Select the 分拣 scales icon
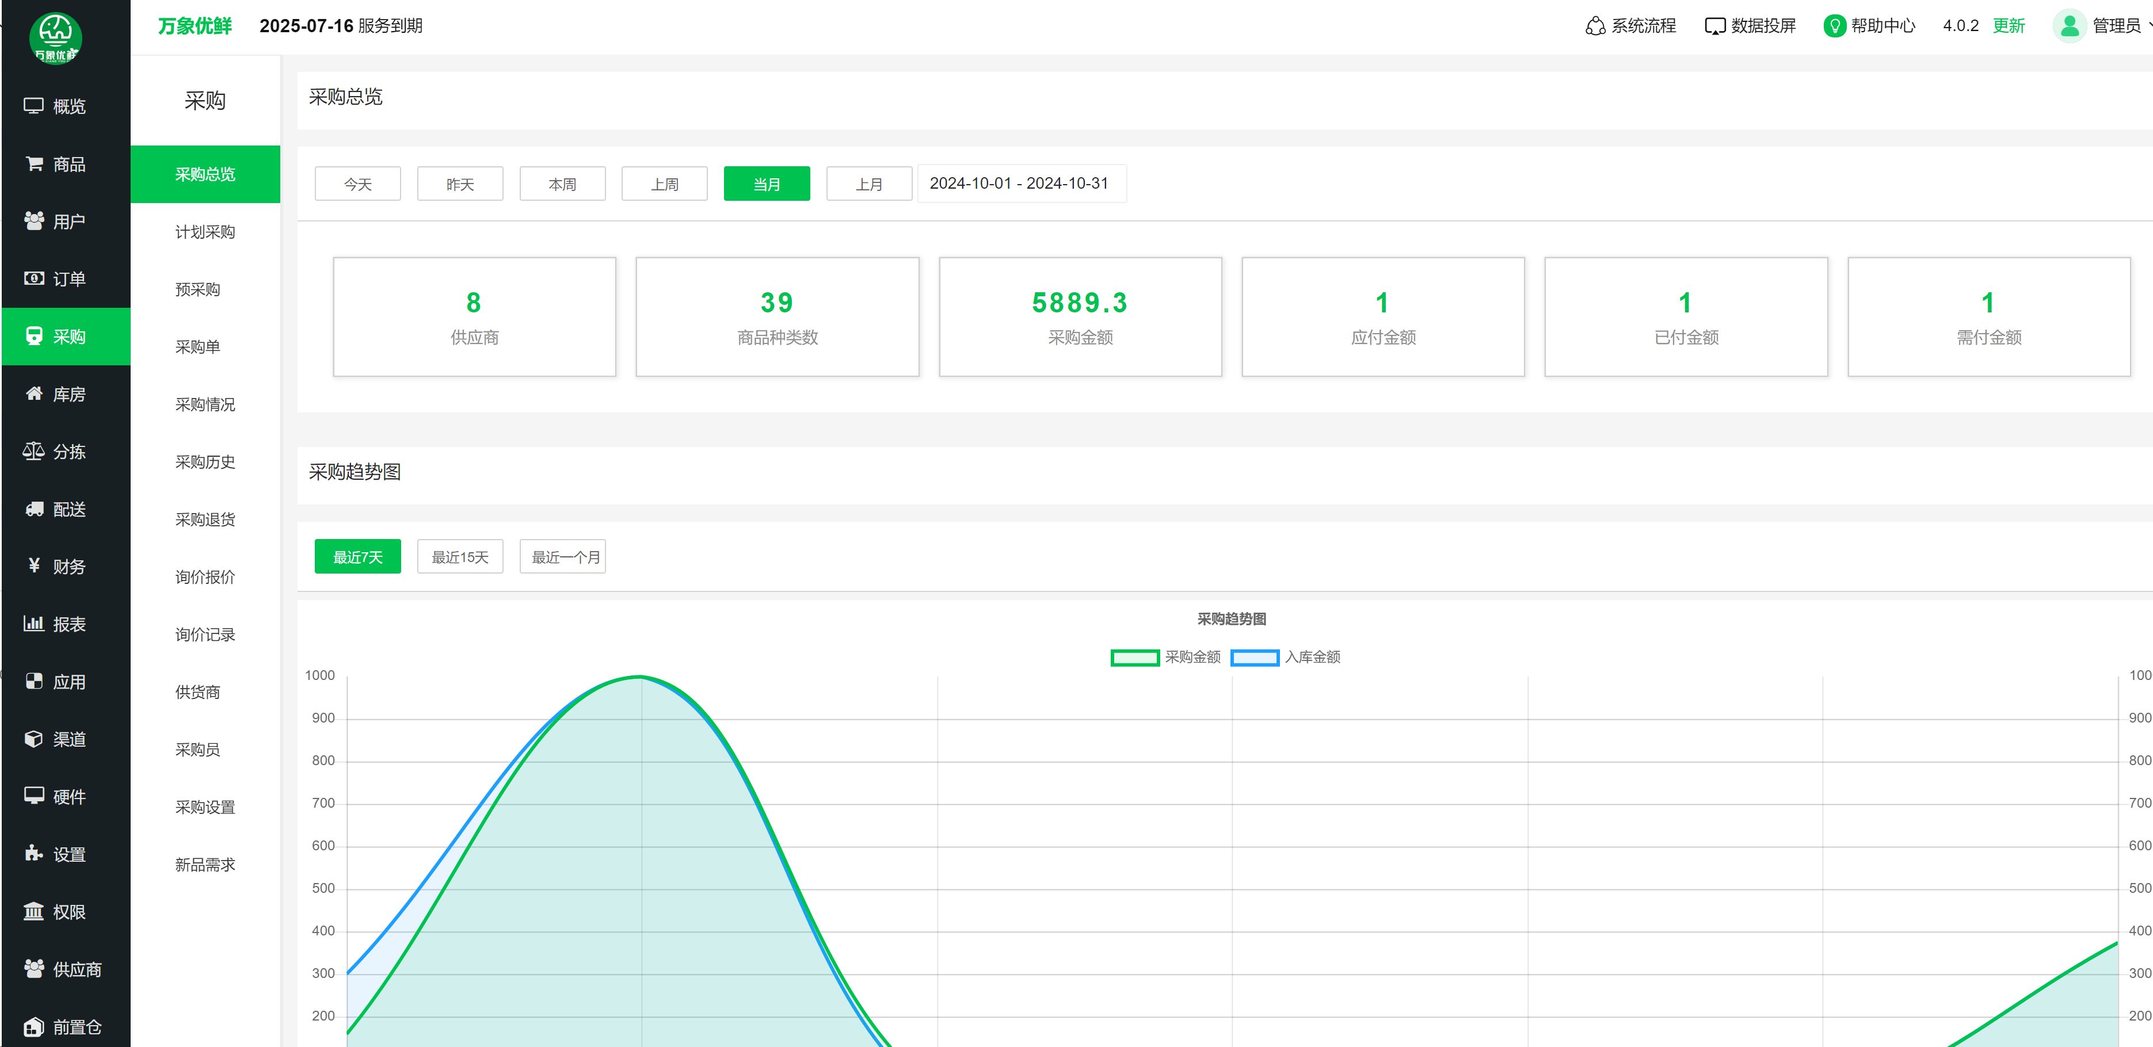Screen dimensions: 2153x1047 (x=33, y=451)
